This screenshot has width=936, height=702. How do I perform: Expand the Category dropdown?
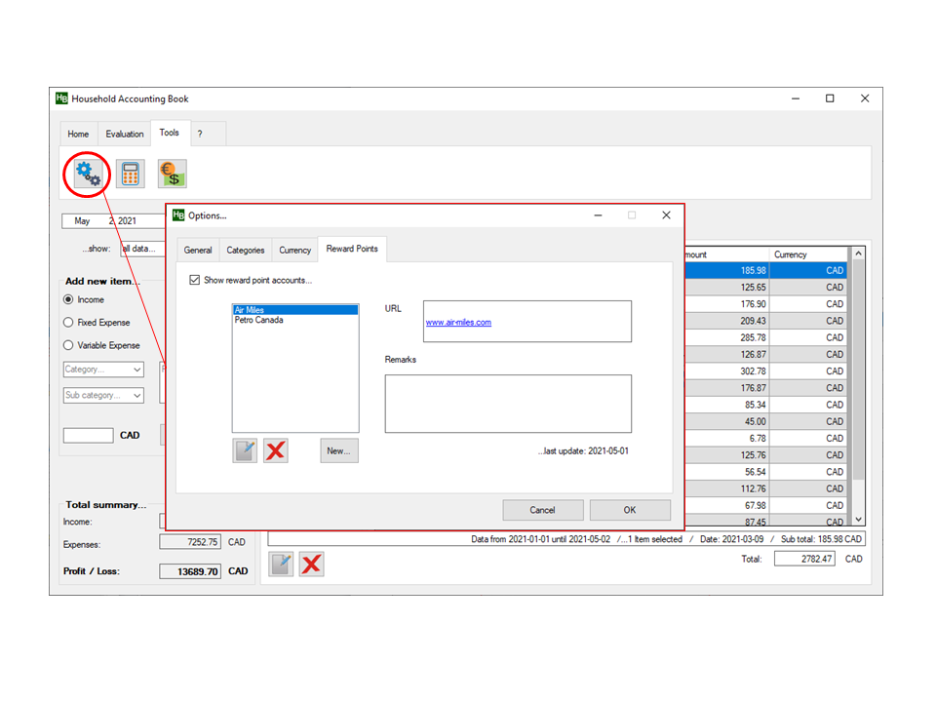pos(103,370)
